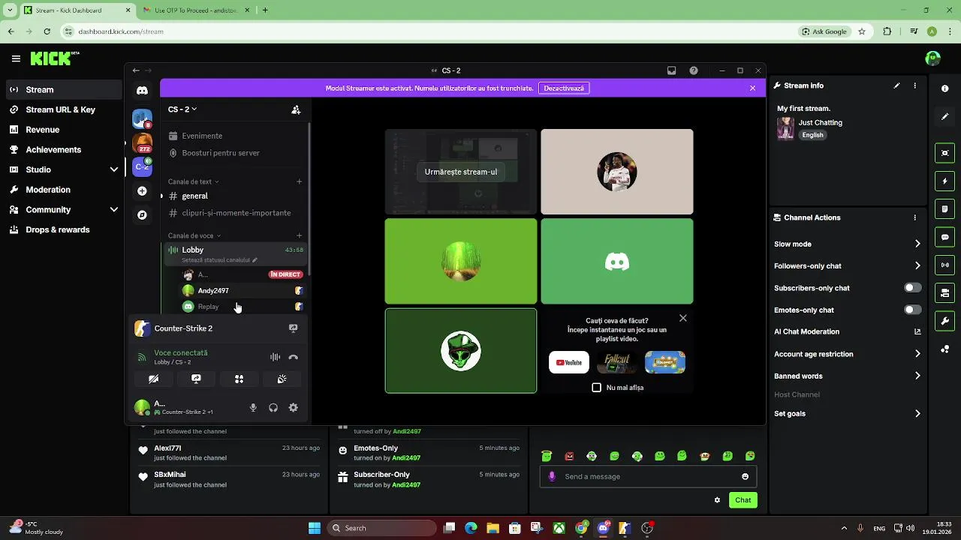Screen dimensions: 961x540
Task: Open Discord user settings gear
Action: click(x=294, y=408)
